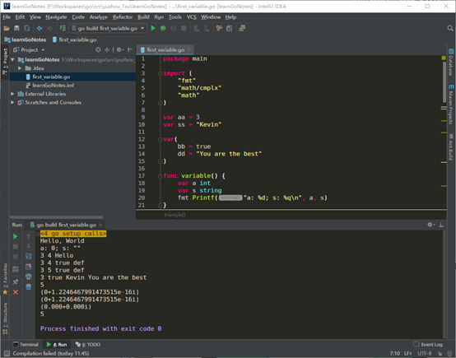Toggle the Project tool window sidebar button
Viewport: 456px width, 358px height.
[x=5, y=62]
